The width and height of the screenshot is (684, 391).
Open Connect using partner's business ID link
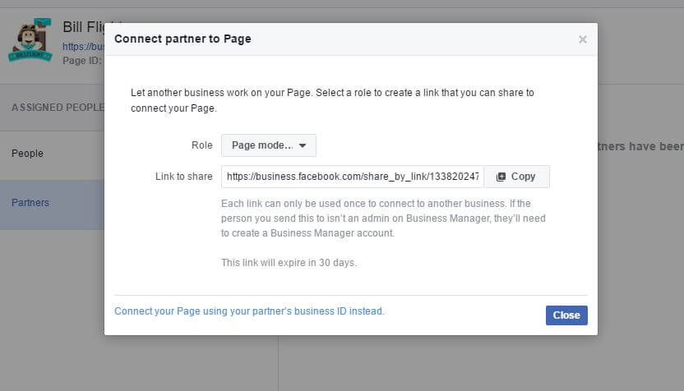tap(249, 311)
